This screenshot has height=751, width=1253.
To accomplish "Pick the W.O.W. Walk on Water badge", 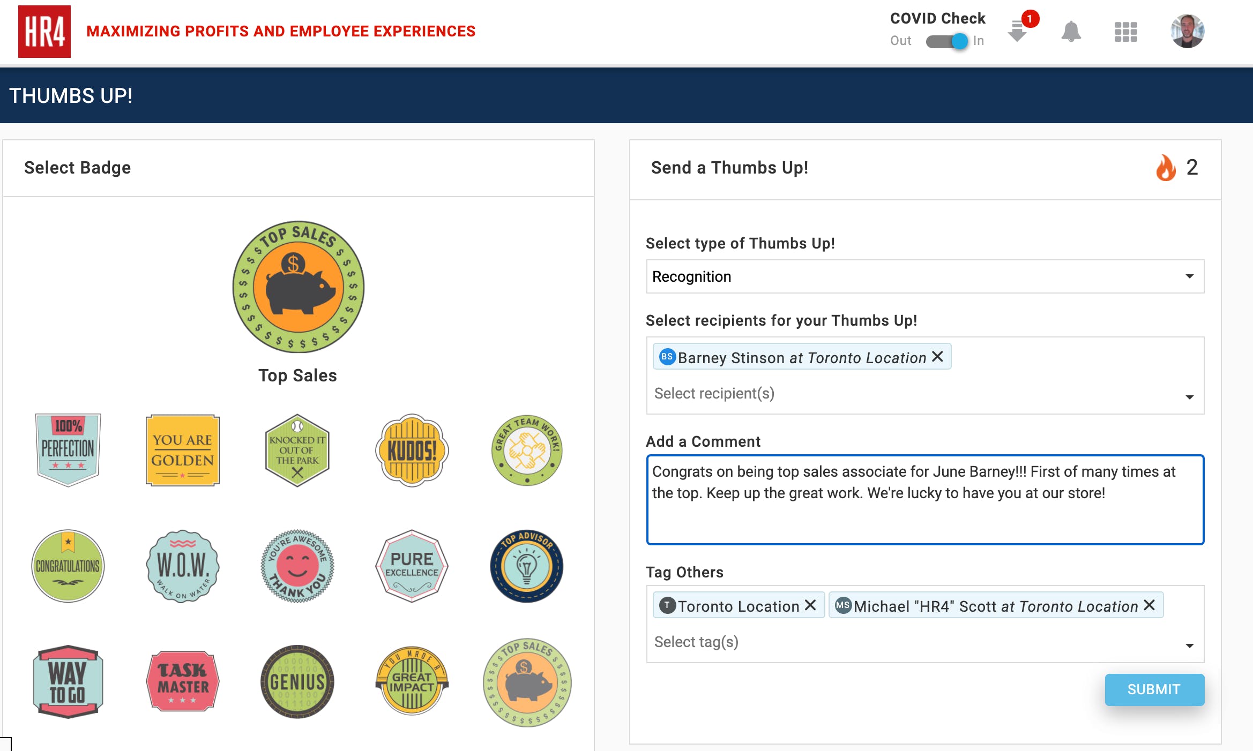I will pos(183,566).
